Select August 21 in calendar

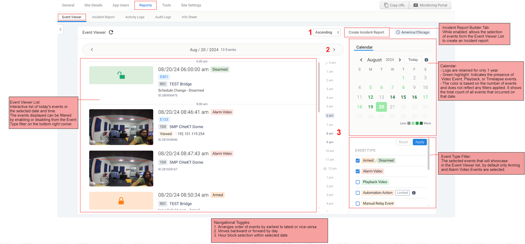tap(392, 107)
